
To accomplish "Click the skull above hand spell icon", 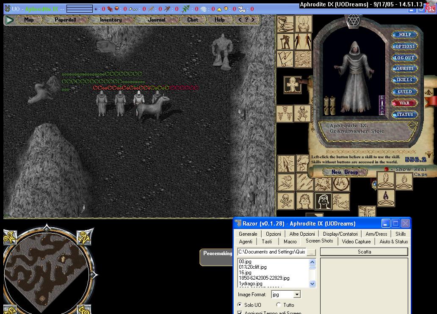I will pyautogui.click(x=303, y=114).
